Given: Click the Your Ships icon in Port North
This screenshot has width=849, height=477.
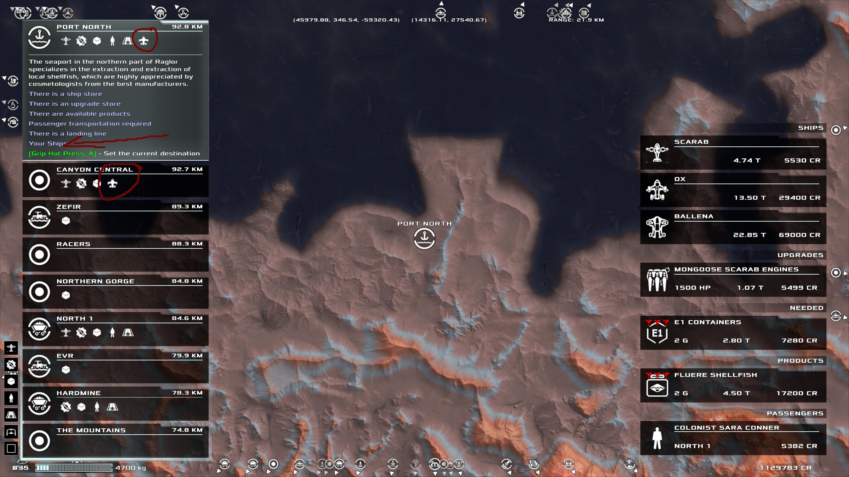Looking at the screenshot, I should pyautogui.click(x=144, y=41).
